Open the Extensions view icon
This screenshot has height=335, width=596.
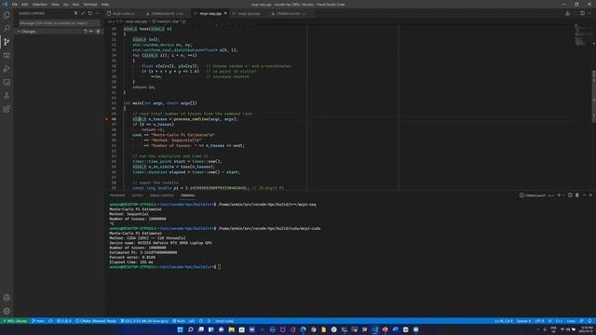(x=7, y=110)
